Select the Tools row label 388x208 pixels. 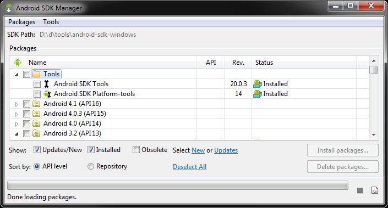click(x=52, y=74)
